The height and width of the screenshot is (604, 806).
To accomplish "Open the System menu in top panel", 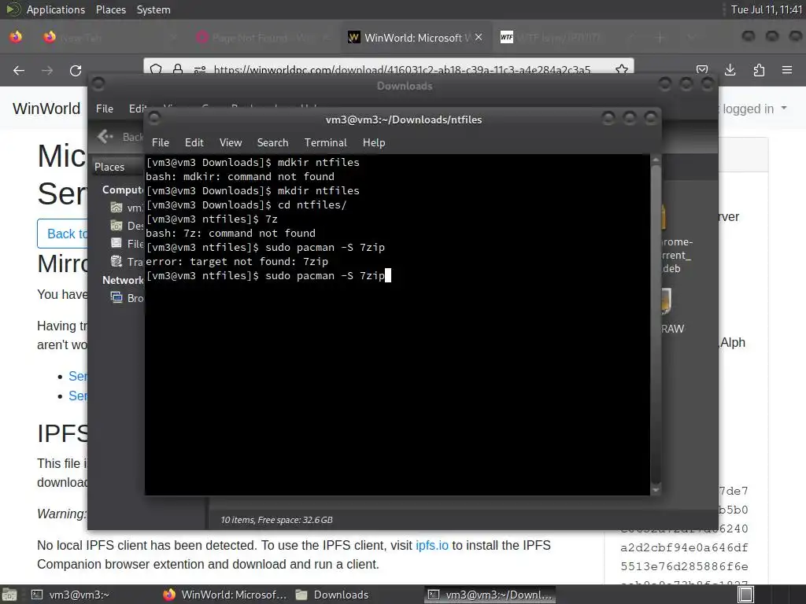I will pyautogui.click(x=153, y=9).
